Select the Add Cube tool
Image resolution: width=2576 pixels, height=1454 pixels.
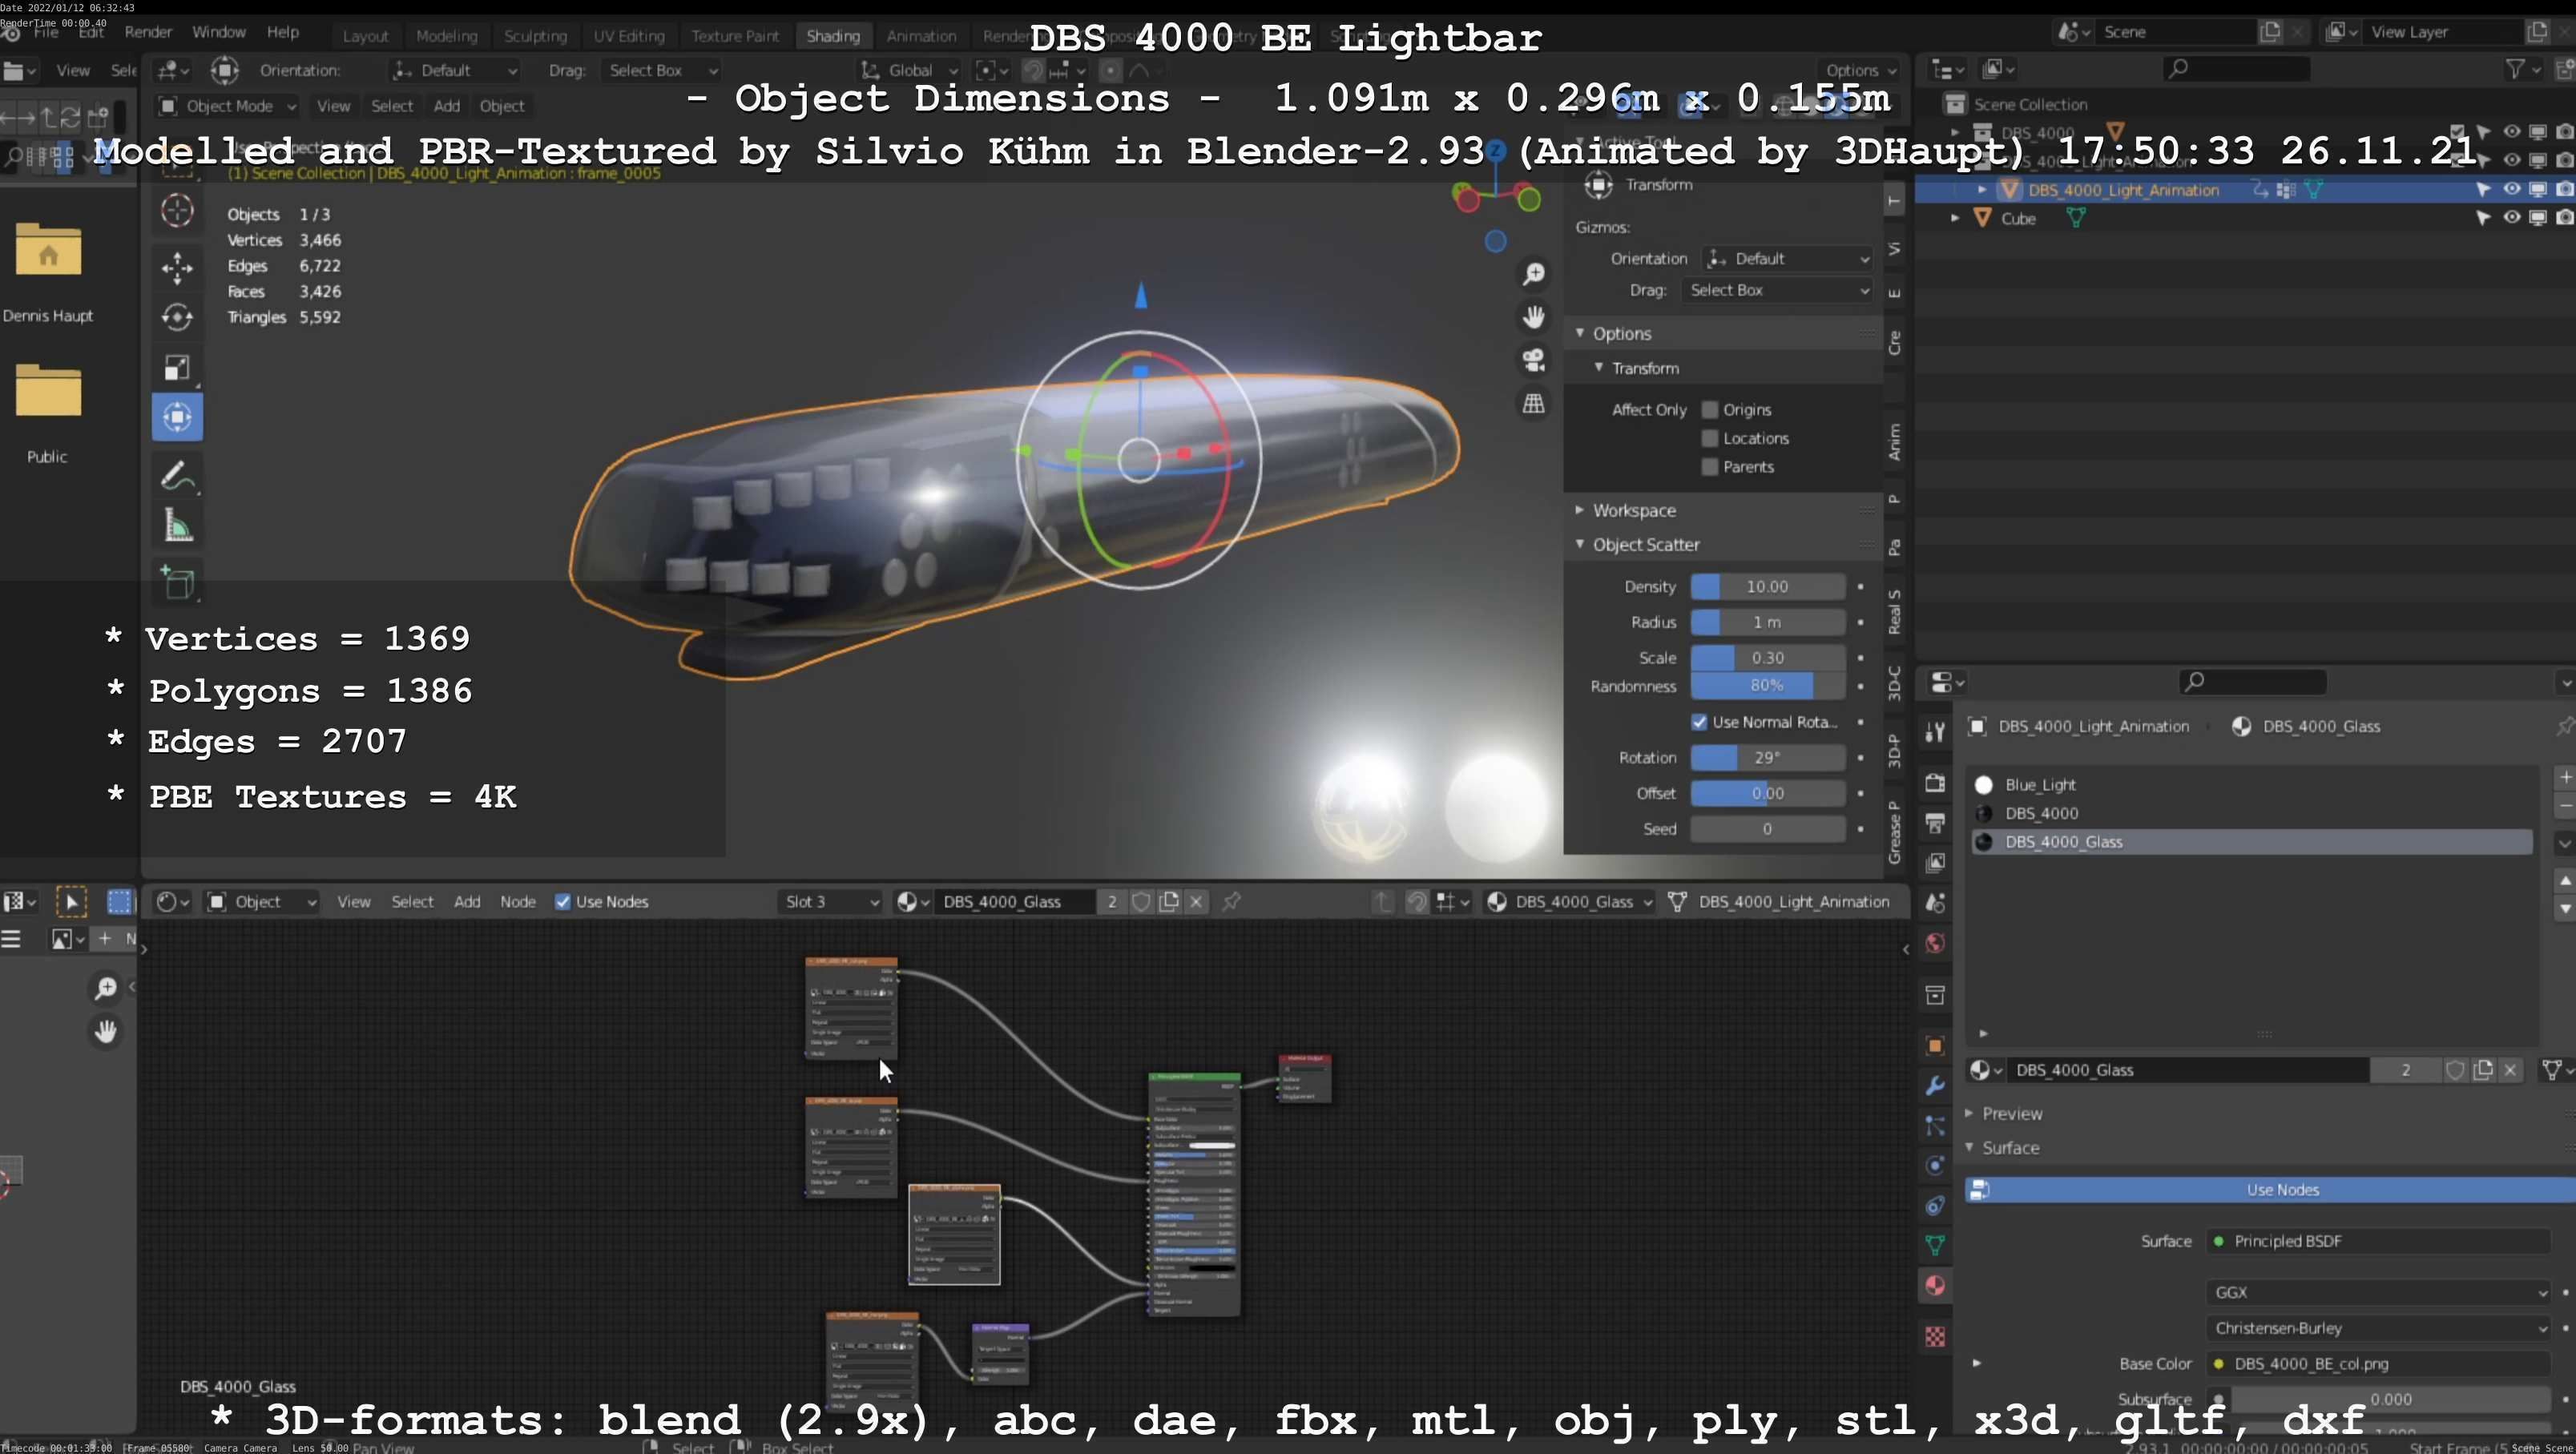(177, 583)
